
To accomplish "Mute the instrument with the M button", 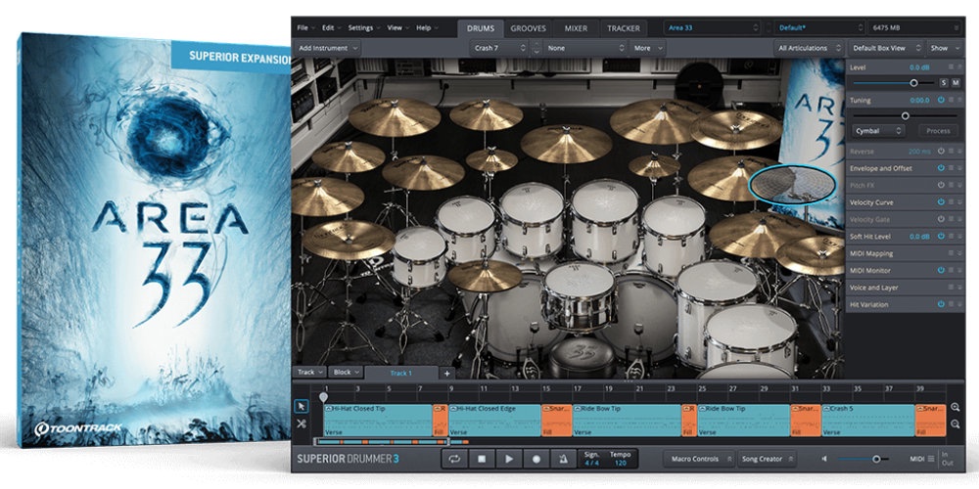I will 955,83.
